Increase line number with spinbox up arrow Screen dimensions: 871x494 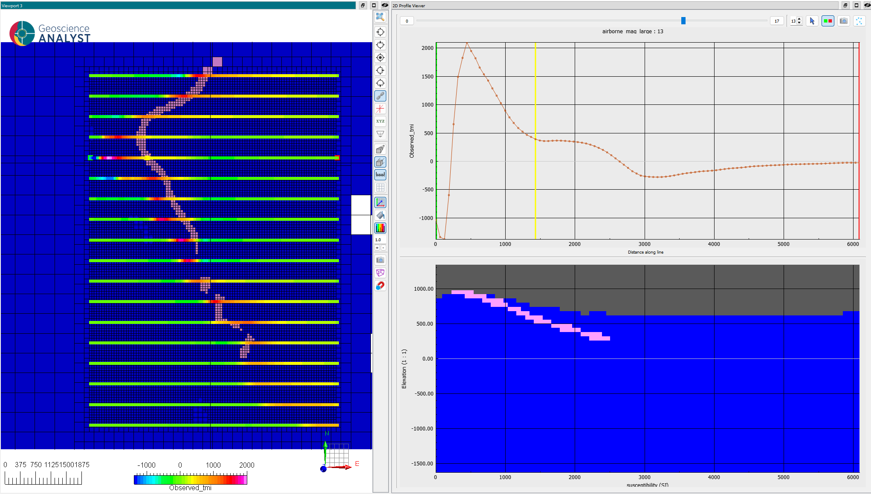tap(799, 19)
